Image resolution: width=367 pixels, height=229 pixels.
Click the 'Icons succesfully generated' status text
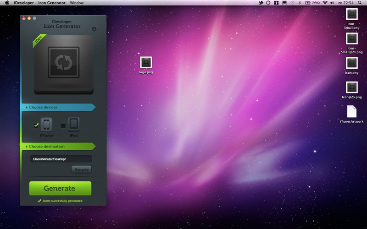point(62,201)
